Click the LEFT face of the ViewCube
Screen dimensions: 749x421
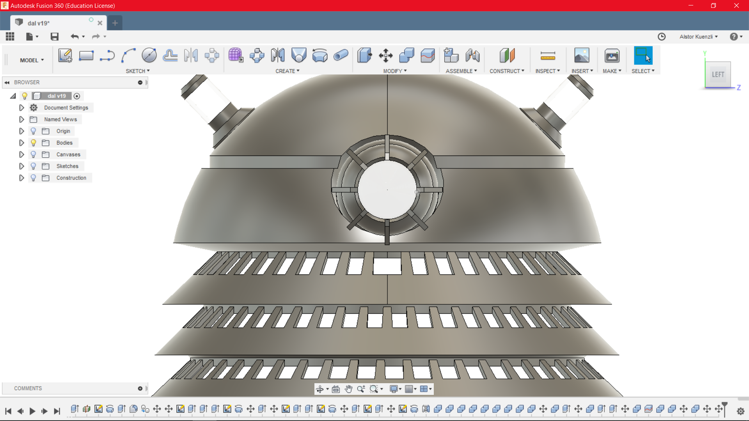click(x=718, y=74)
